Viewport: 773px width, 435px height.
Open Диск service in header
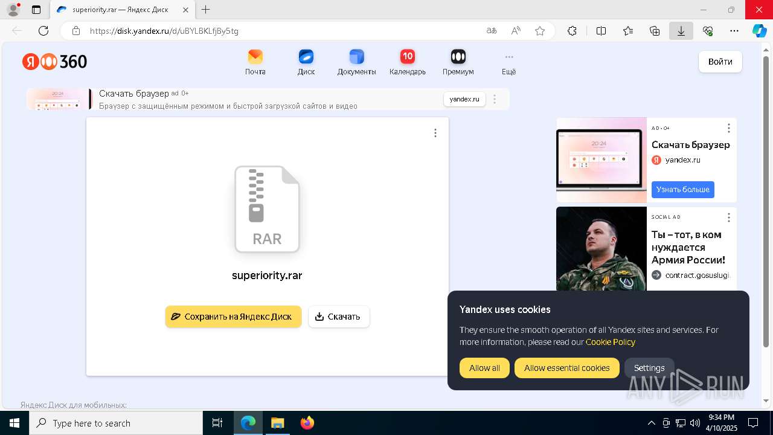306,63
